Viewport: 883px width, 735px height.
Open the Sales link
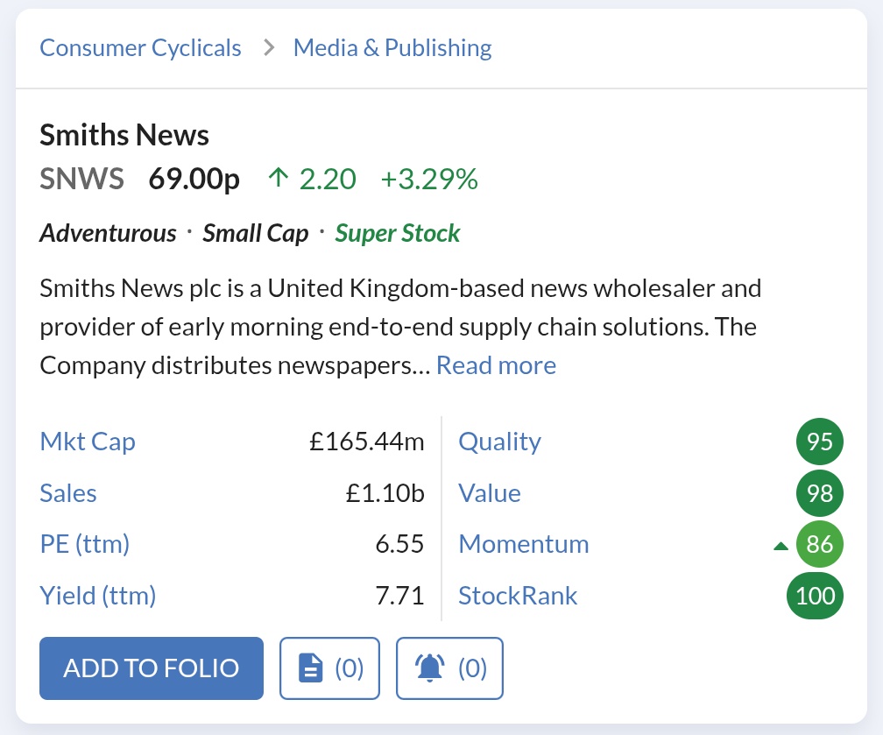tap(68, 493)
